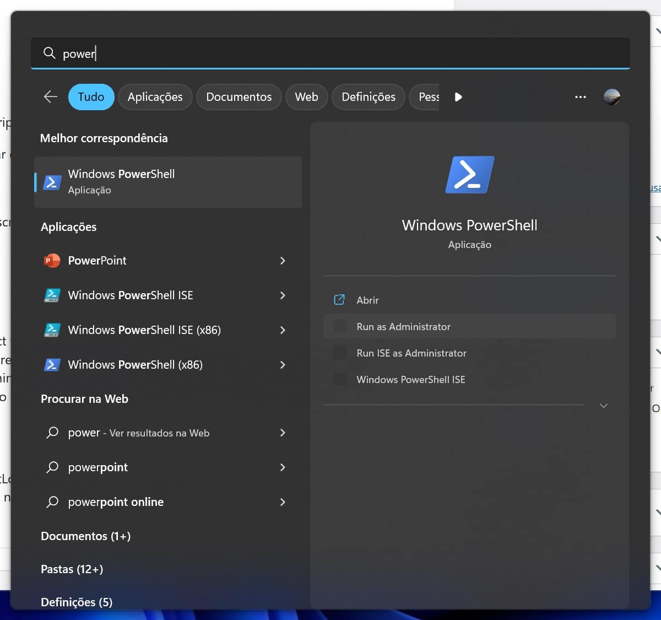The height and width of the screenshot is (620, 661).
Task: Click the Windows PowerShell ISE icon
Action: (52, 295)
